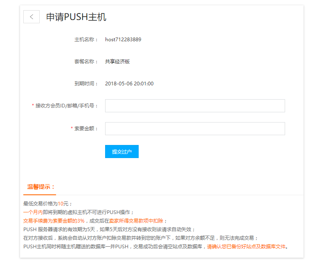Focus the recipient member ID input field
The height and width of the screenshot is (263, 317).
coord(195,106)
